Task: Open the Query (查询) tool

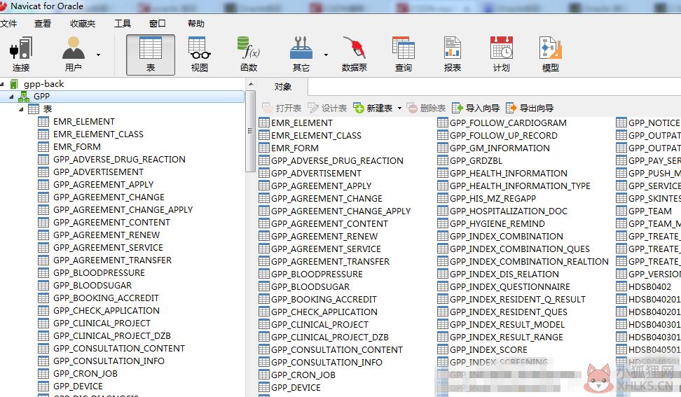Action: tap(404, 55)
